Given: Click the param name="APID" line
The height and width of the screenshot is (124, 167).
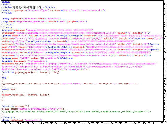Looking at the screenshot, I should point(37,58).
